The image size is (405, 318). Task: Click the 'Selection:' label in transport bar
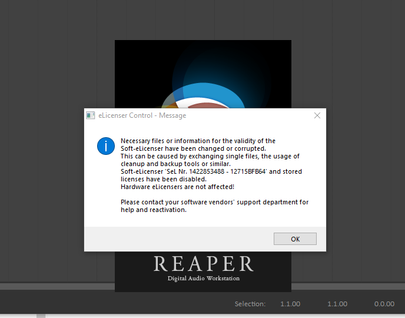250,304
